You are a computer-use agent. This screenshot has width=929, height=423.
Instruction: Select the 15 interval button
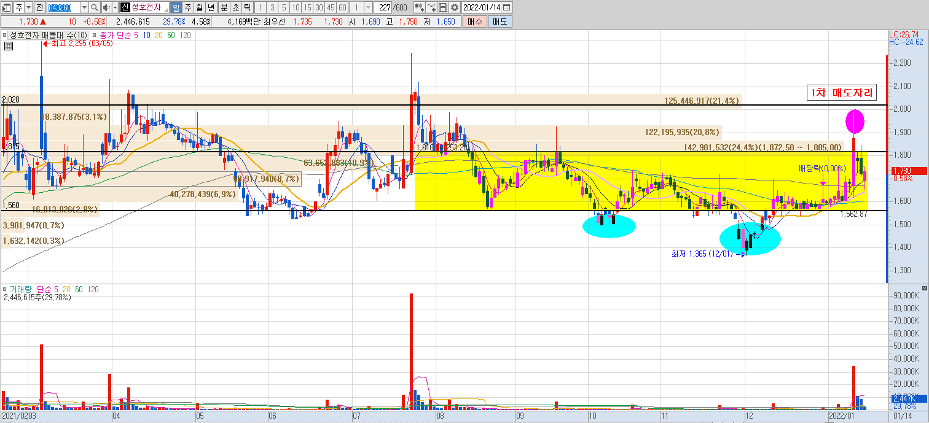tap(307, 7)
